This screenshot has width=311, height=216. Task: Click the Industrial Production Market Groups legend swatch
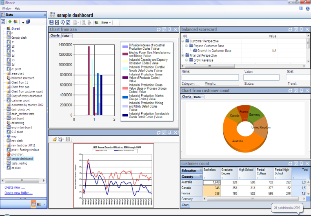[x=125, y=97]
